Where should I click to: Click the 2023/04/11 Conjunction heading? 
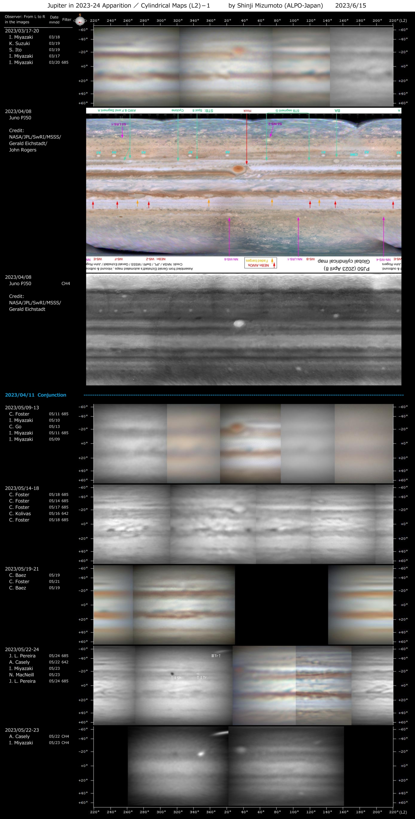click(36, 395)
